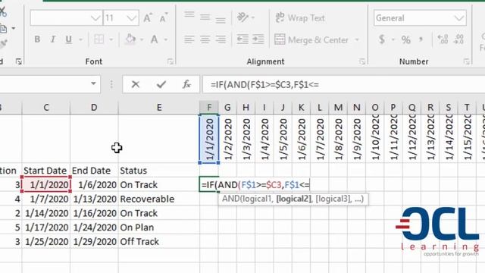
Task: Increase font size
Action: coord(148,18)
